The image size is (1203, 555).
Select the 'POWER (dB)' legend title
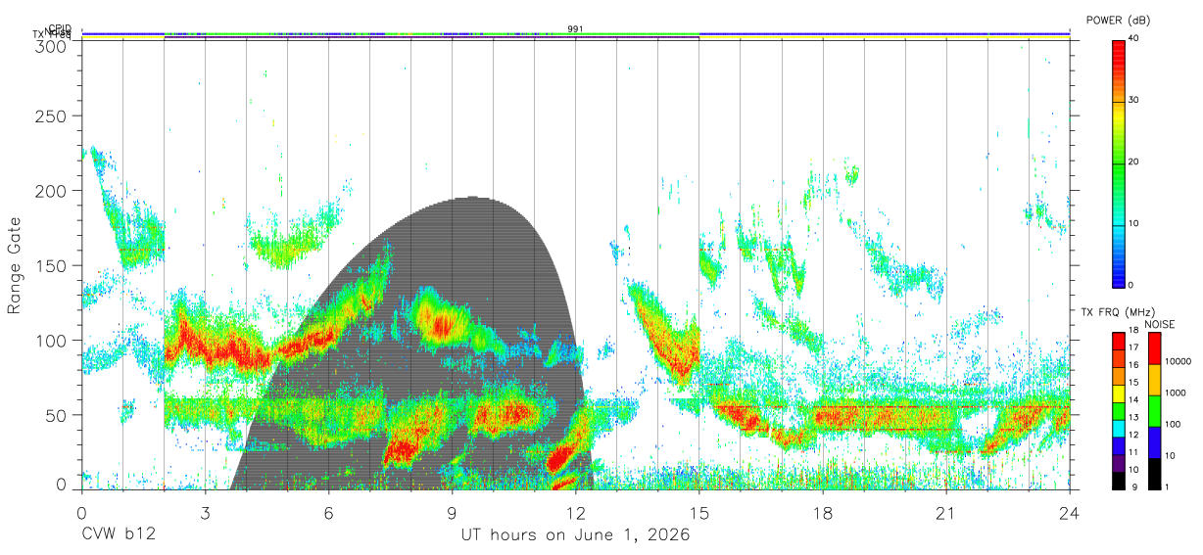[x=1119, y=20]
